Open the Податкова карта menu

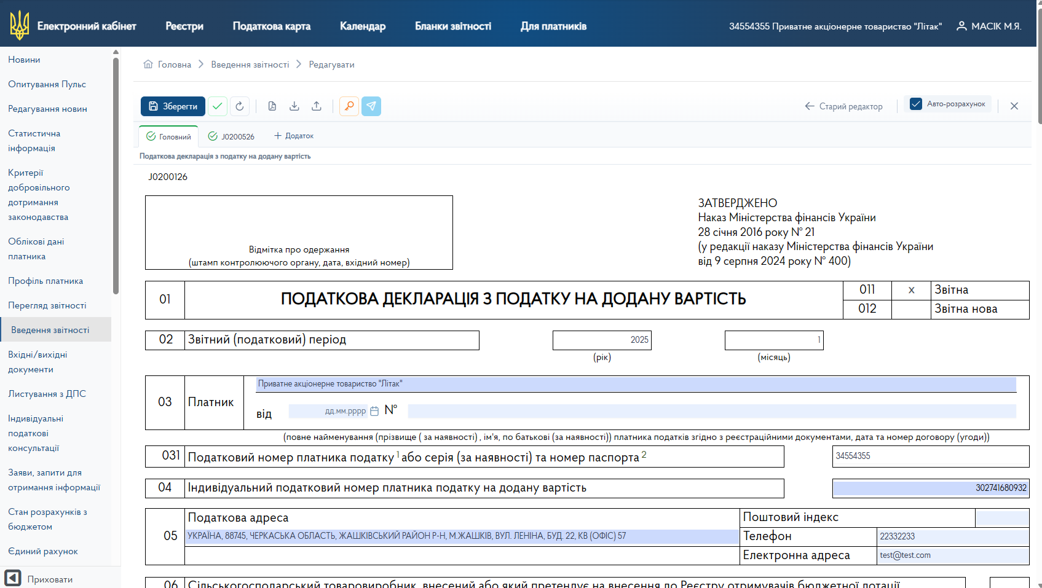[272, 26]
